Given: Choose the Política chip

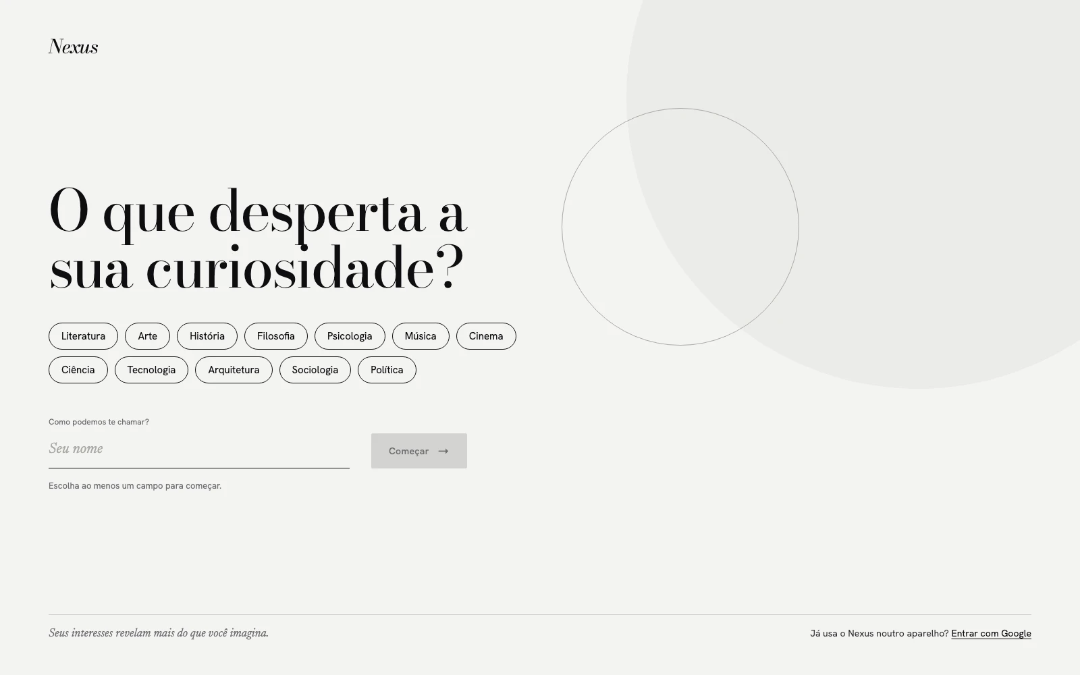Looking at the screenshot, I should point(387,370).
